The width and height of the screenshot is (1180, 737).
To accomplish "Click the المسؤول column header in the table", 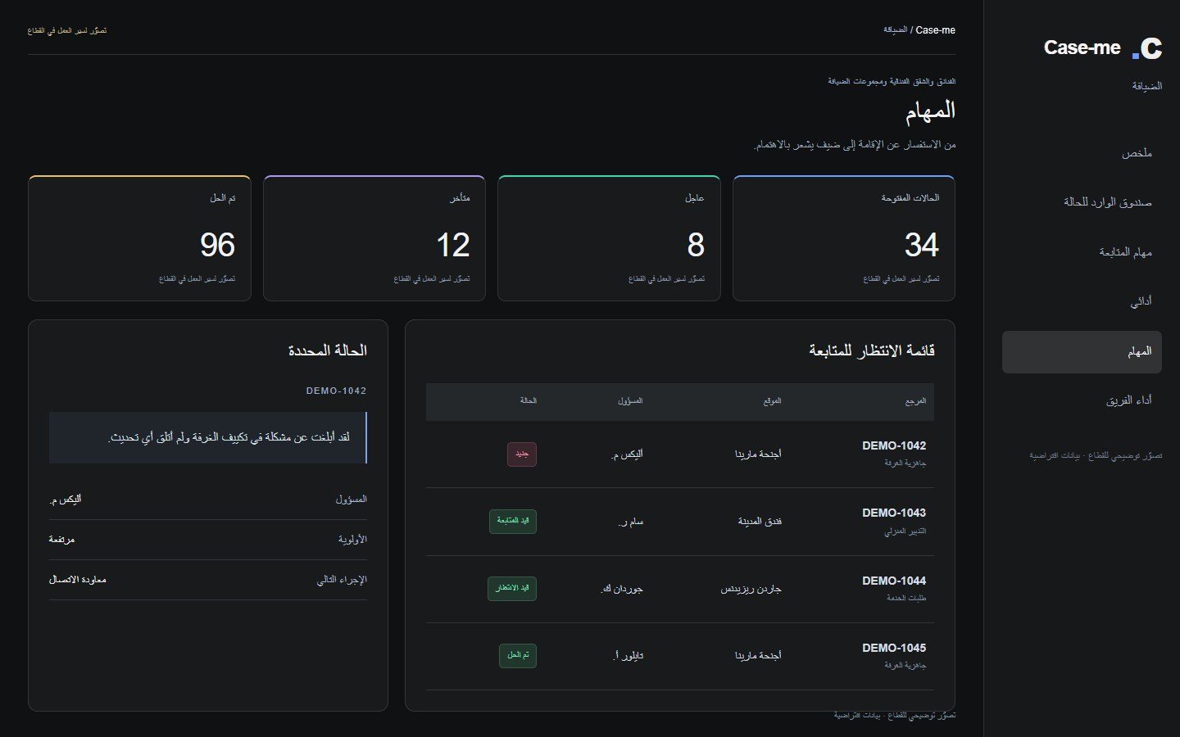I will [x=630, y=401].
